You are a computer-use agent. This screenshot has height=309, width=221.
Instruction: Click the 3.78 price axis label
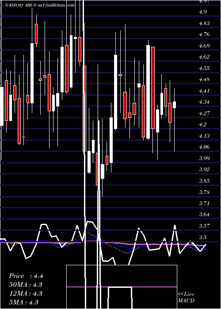click(204, 192)
